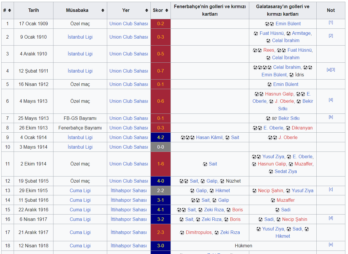Open Dimitropulos red link

[199, 233]
